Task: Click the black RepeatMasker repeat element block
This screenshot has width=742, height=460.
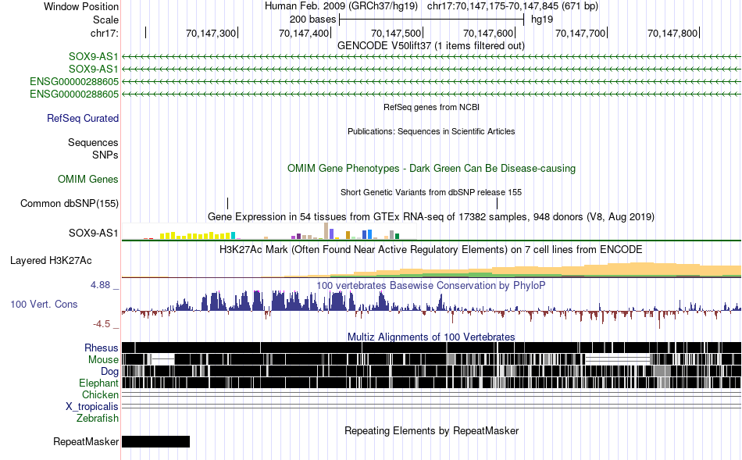Action: (155, 441)
